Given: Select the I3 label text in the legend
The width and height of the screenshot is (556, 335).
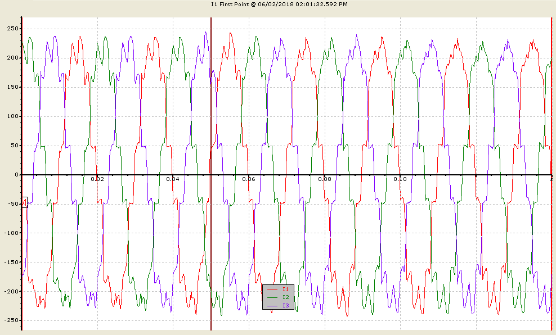Looking at the screenshot, I should pos(286,306).
